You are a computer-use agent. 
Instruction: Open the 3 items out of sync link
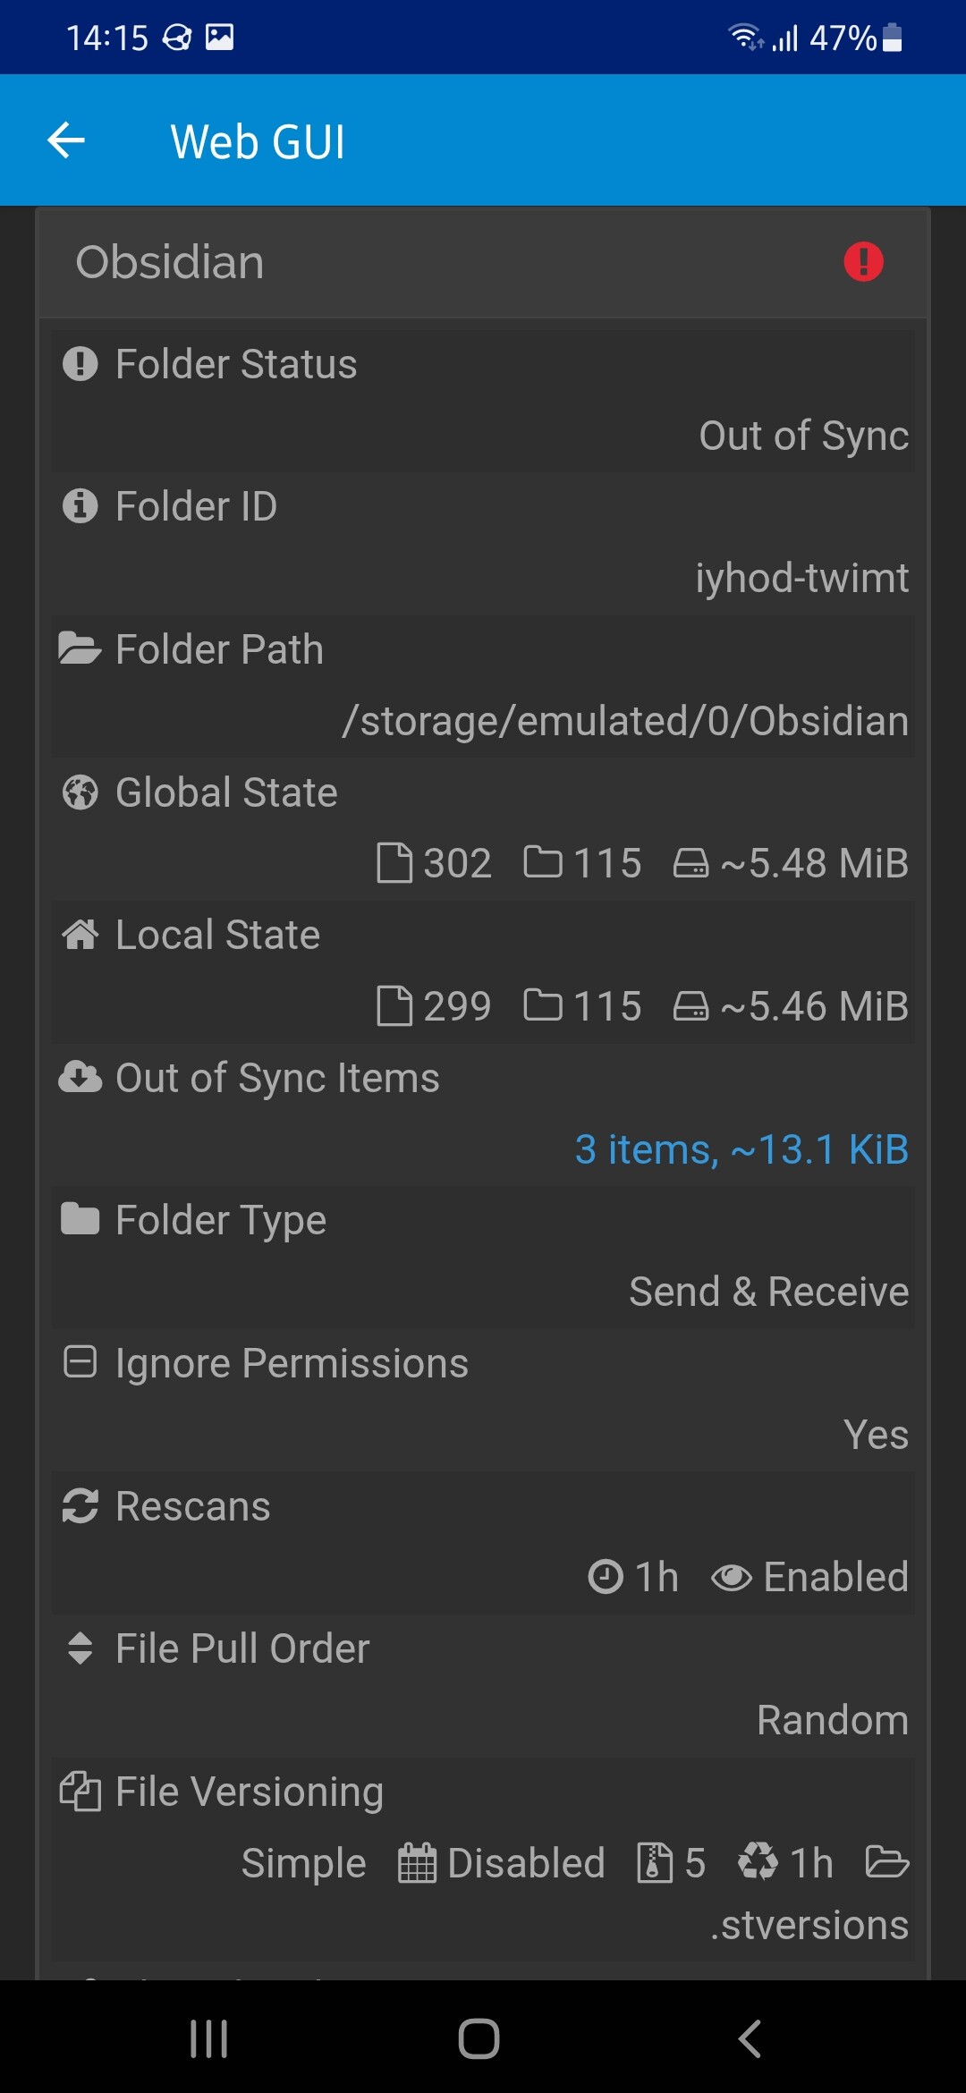[741, 1149]
